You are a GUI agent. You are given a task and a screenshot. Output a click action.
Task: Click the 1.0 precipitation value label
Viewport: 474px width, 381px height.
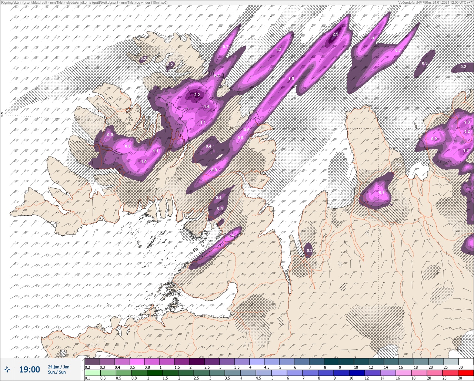coord(144,162)
